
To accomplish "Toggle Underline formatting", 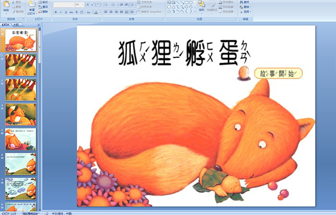I will pos(66,12).
